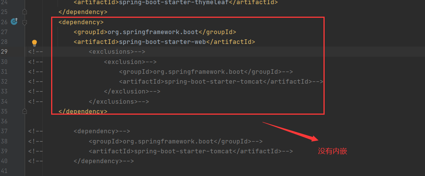Screen dimensions: 425x176
Task: Click line number 36 in the gutter
Action: tap(4, 121)
